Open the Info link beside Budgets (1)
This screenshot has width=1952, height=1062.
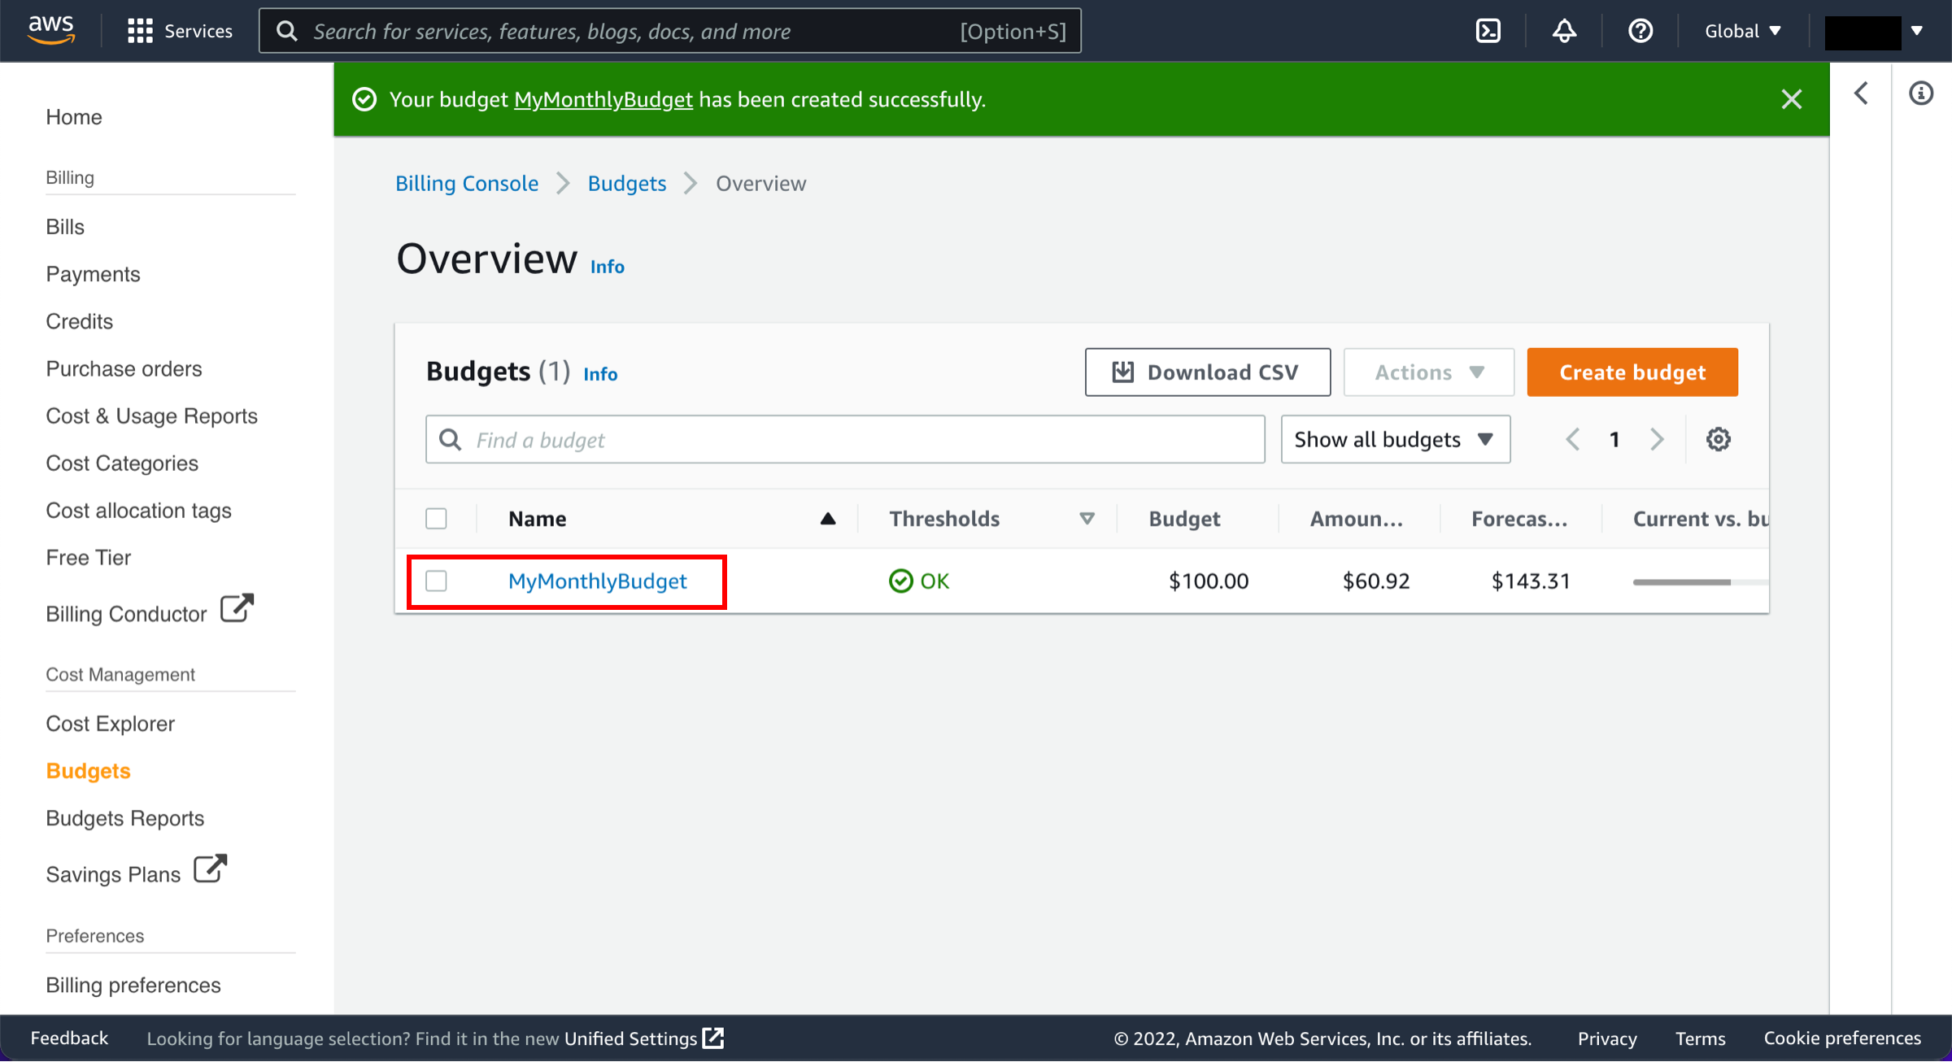[600, 374]
